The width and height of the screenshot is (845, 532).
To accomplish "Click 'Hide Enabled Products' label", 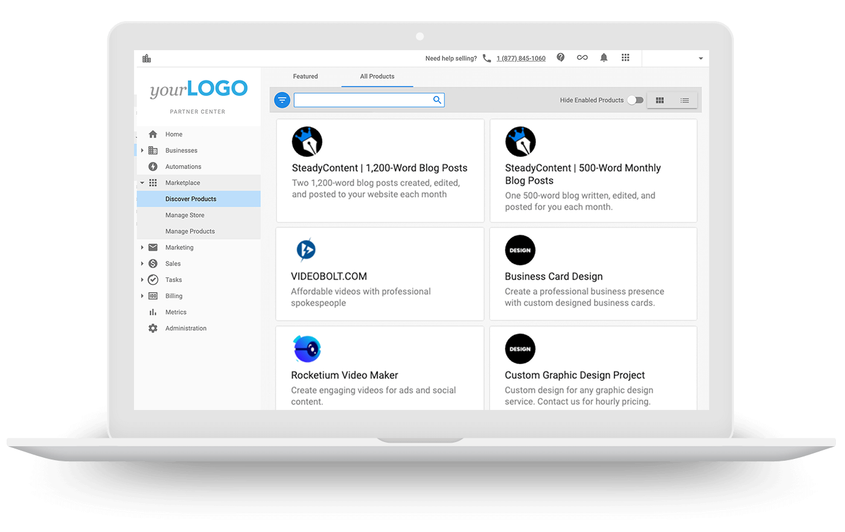I will pos(591,100).
